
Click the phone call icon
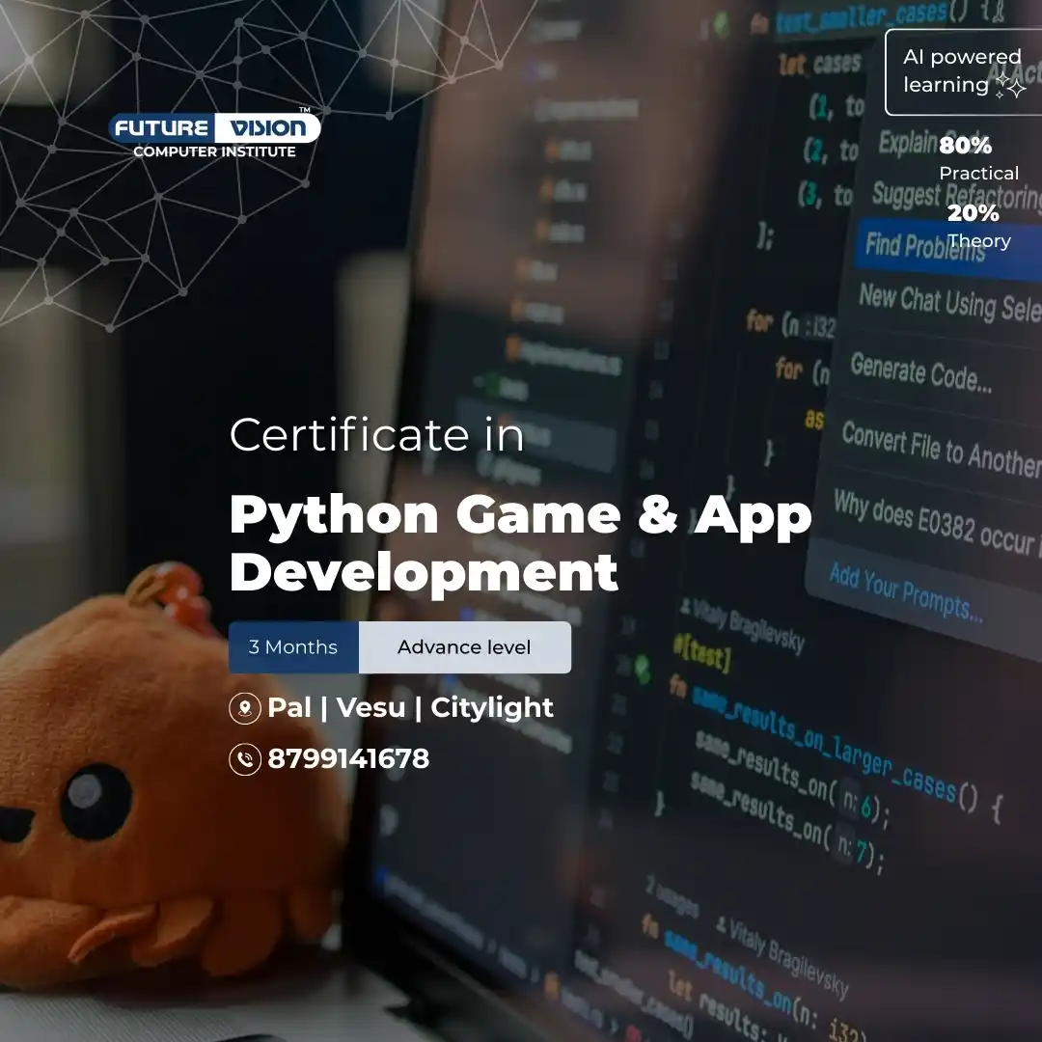[x=244, y=759]
